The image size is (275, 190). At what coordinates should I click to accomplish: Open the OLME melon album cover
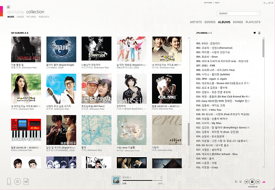(x=167, y=89)
